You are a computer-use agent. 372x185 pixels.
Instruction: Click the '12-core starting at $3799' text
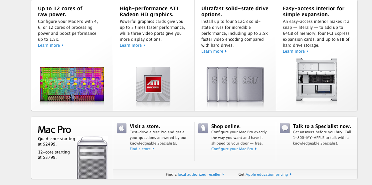54,154
